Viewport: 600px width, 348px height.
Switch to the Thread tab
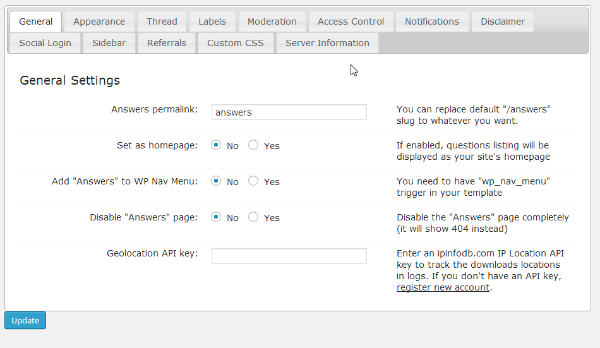point(162,21)
